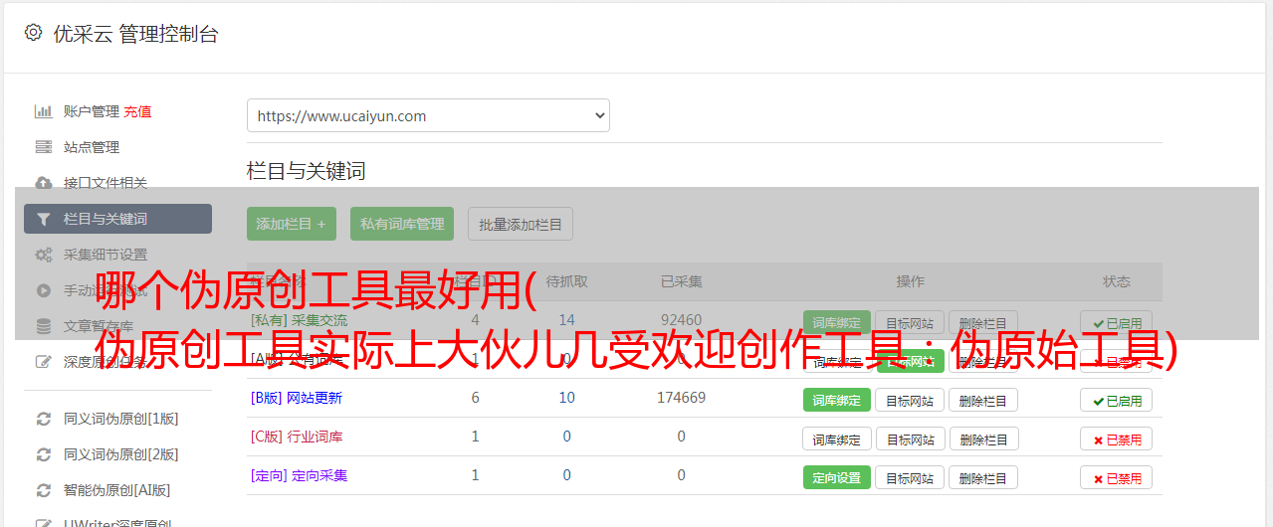Select the active 栏目与关键词 sidebar item
Image resolution: width=1273 pixels, height=527 pixels.
(117, 219)
